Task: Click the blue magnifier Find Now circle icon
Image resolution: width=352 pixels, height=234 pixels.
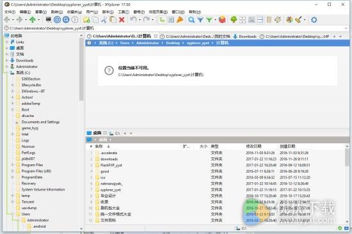Action: (66, 20)
